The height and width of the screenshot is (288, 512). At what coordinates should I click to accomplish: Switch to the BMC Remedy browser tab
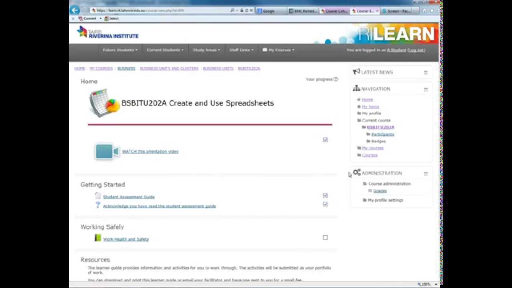[302, 11]
